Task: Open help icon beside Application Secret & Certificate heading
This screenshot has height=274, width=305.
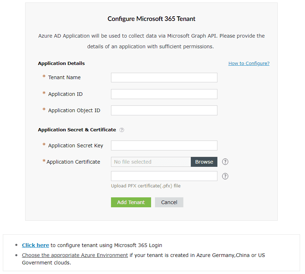Action: tap(122, 130)
